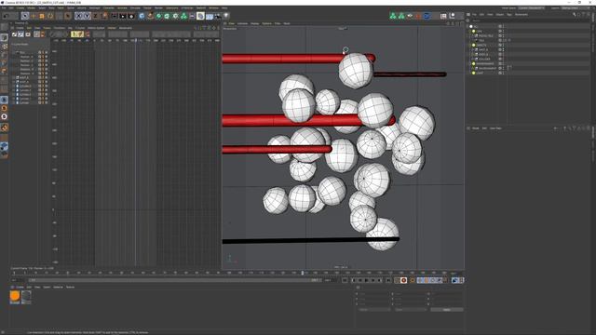Select the Move tool
Screen dimensions: 596x335
[x=34, y=16]
